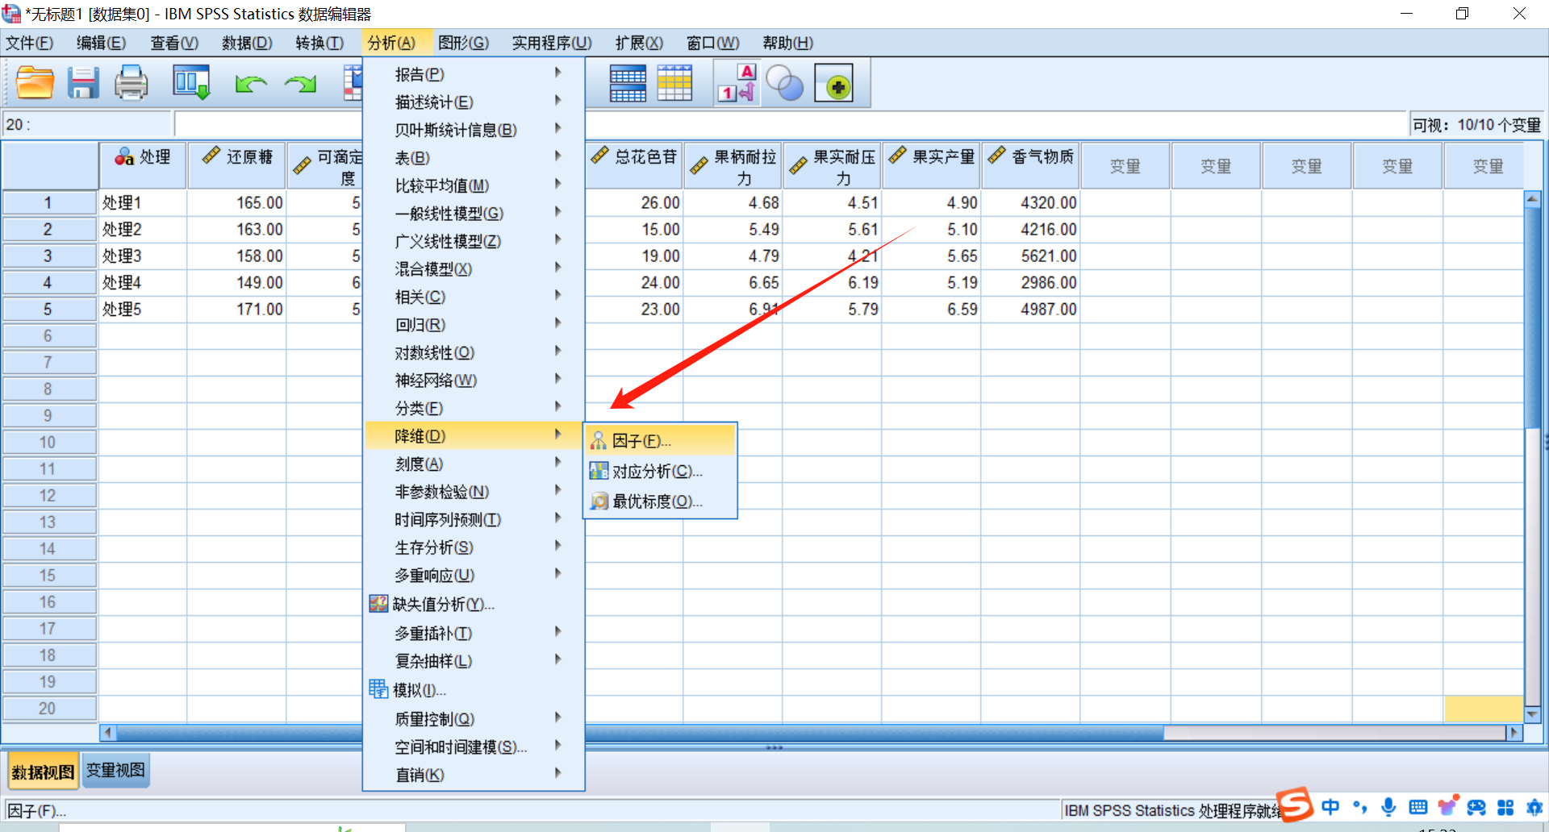Toggle the Value Labels toolbar button

pyautogui.click(x=737, y=83)
